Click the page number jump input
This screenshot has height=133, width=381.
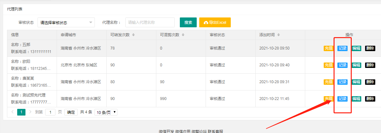[x=50, y=112]
